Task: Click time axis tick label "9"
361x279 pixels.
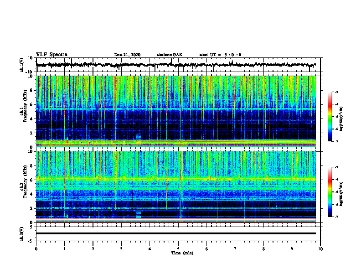Action: click(292, 249)
